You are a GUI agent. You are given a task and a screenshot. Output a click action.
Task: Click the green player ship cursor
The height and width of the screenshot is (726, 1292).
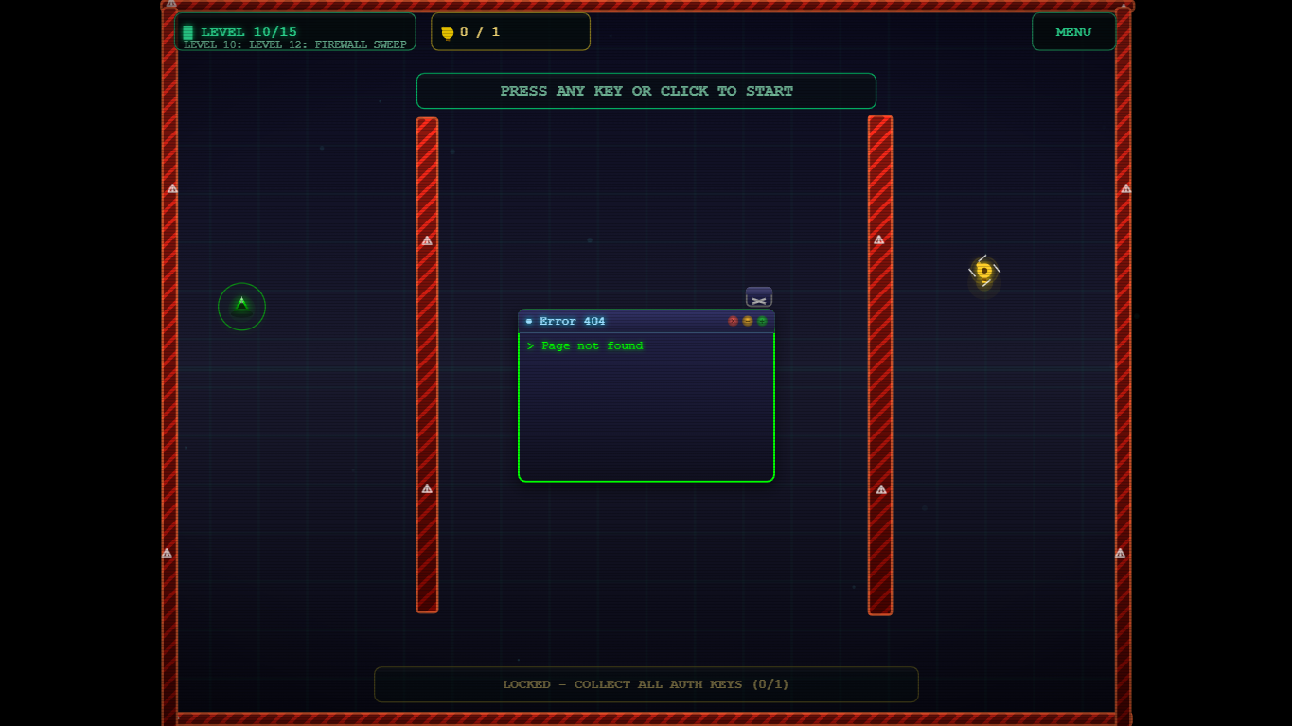[x=241, y=306]
